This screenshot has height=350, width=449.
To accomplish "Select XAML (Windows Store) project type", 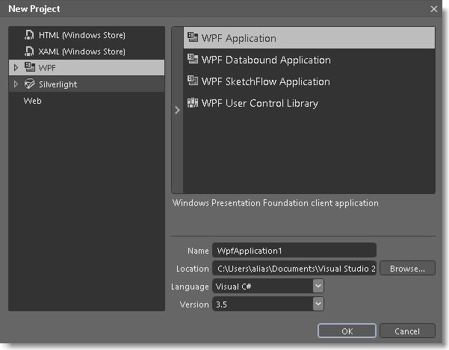I will (x=87, y=51).
